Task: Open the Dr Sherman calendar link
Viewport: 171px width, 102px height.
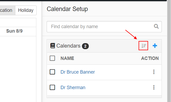Action: pos(73,88)
